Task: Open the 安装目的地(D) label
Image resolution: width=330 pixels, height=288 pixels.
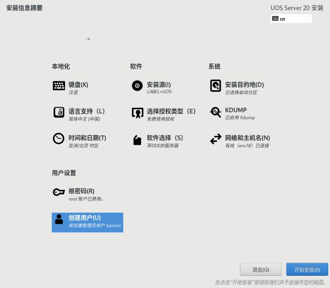Action: 244,85
